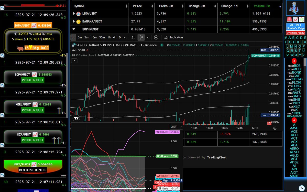Click chart emoji on MERL/USDT signal
Viewport: 307px width, 192px height.
35,104
